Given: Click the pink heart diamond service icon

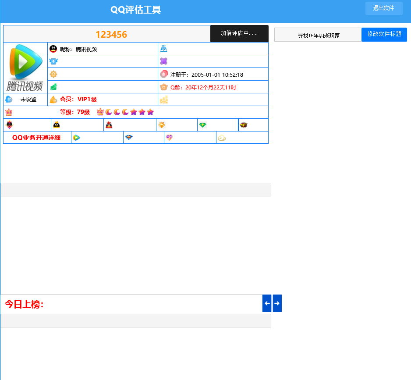Looking at the screenshot, I should 169,138.
